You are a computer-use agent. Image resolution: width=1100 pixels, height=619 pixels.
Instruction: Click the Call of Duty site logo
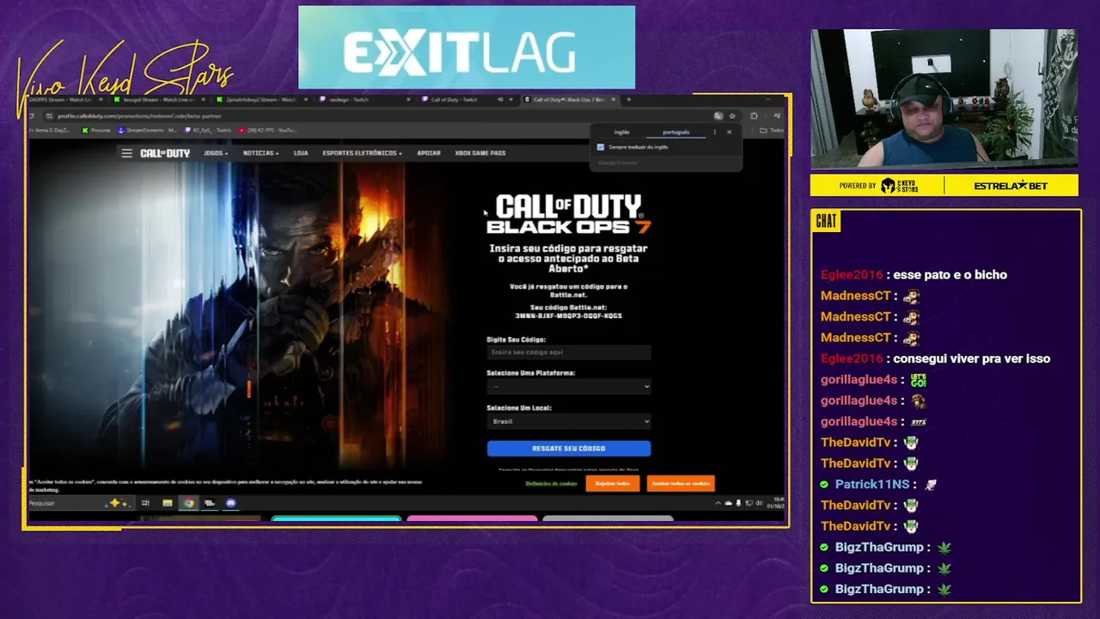click(165, 153)
